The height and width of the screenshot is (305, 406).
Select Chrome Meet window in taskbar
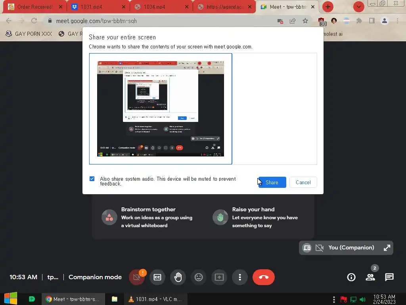point(73,299)
